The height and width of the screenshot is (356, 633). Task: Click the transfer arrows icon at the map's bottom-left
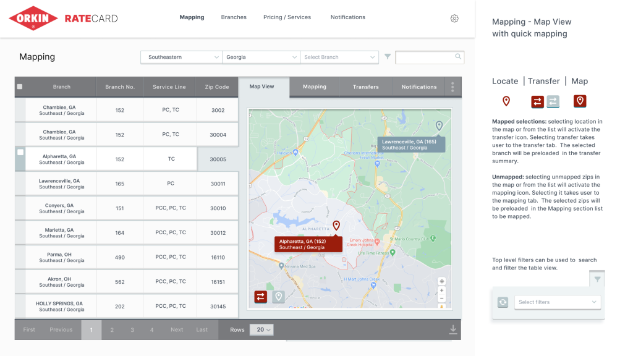click(260, 297)
